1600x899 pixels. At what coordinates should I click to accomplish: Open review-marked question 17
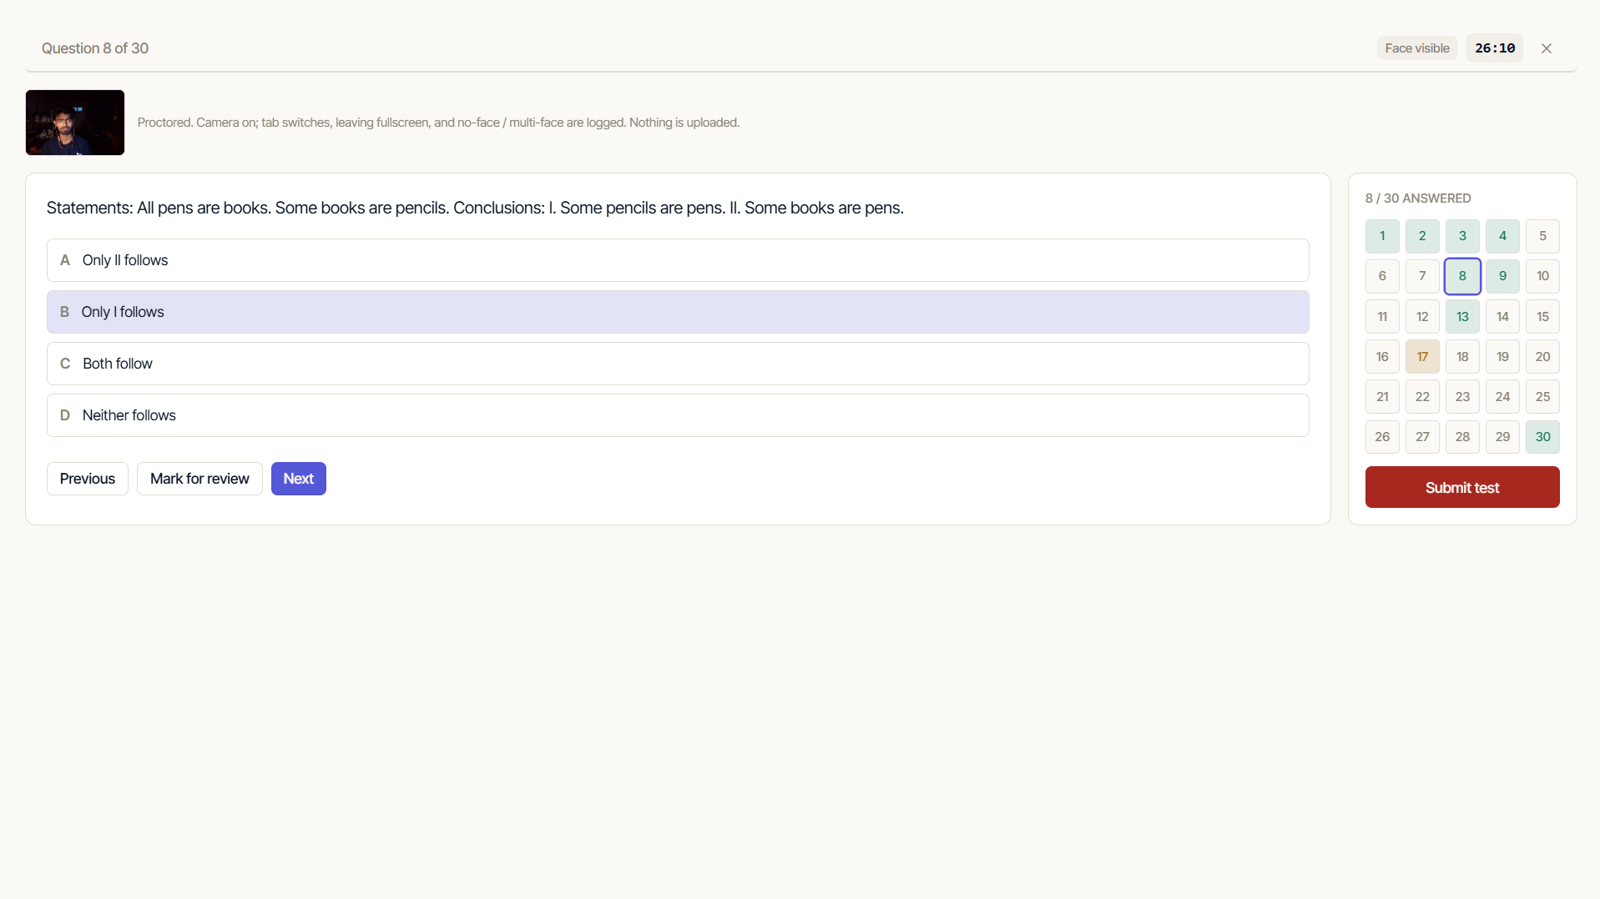coord(1422,357)
